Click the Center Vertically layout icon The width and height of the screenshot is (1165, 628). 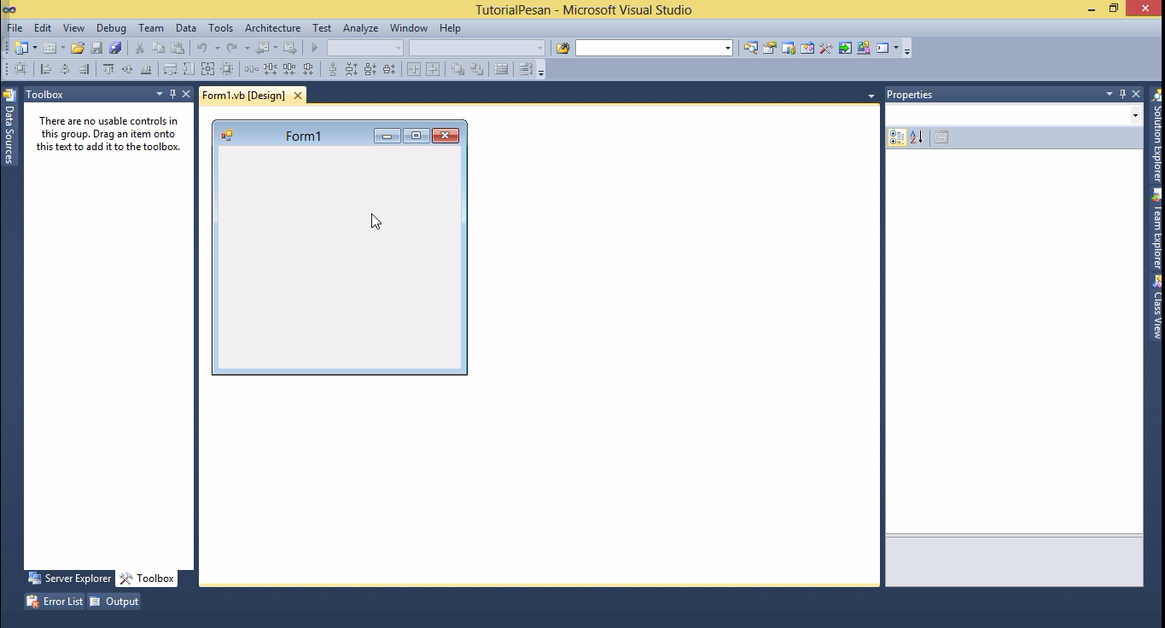[433, 69]
